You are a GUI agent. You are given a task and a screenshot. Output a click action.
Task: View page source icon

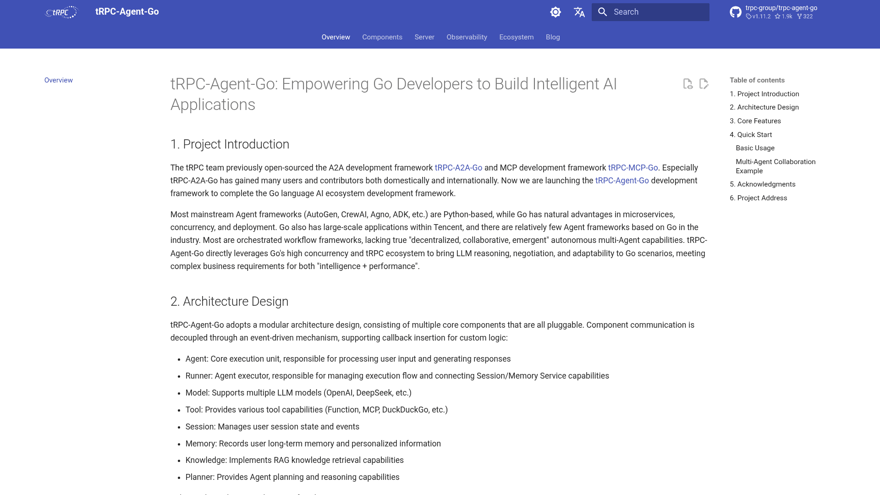[687, 84]
